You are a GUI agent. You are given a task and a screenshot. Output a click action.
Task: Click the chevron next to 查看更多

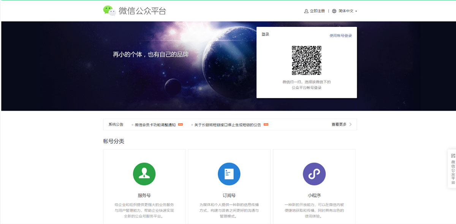click(x=350, y=124)
